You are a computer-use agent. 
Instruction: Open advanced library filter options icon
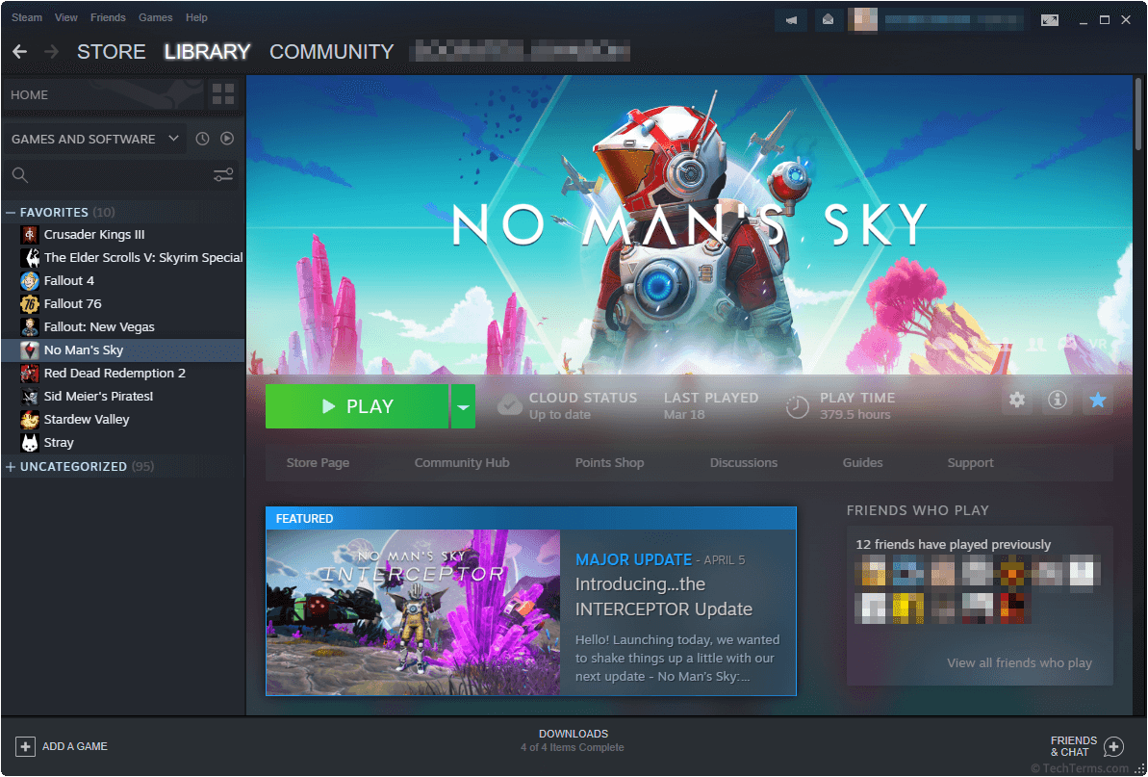point(223,175)
